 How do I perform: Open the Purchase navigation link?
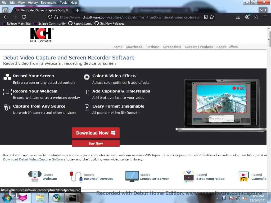point(152,47)
